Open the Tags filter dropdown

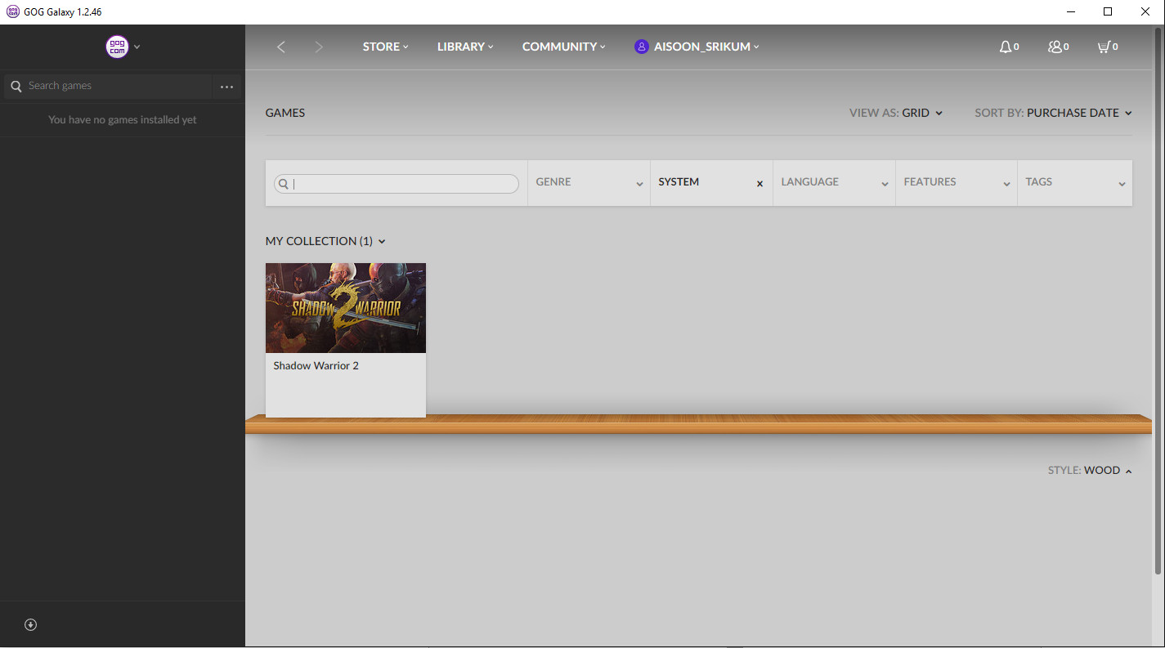(x=1075, y=182)
